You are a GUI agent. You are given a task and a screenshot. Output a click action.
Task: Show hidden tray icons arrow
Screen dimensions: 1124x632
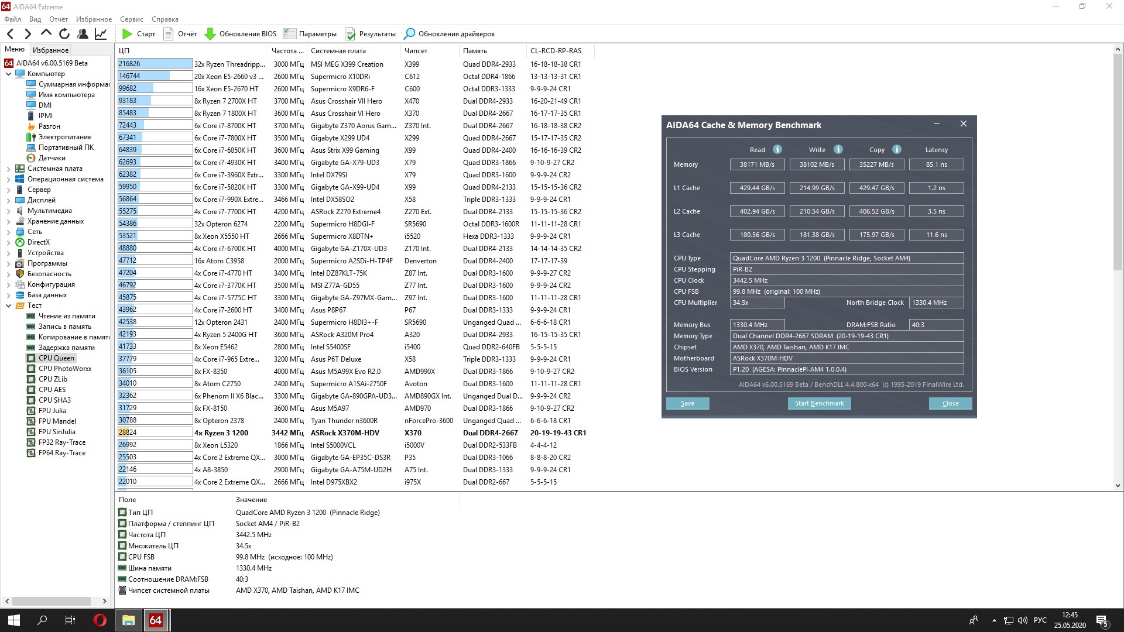pos(994,620)
